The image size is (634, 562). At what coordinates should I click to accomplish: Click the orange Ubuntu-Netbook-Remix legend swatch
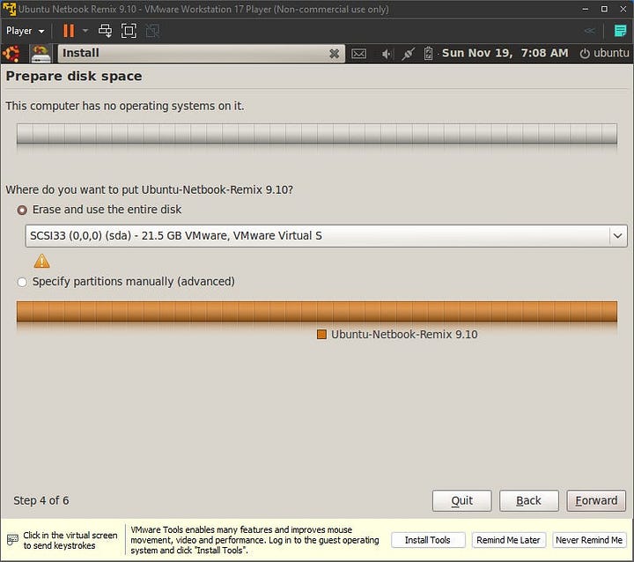coord(321,335)
